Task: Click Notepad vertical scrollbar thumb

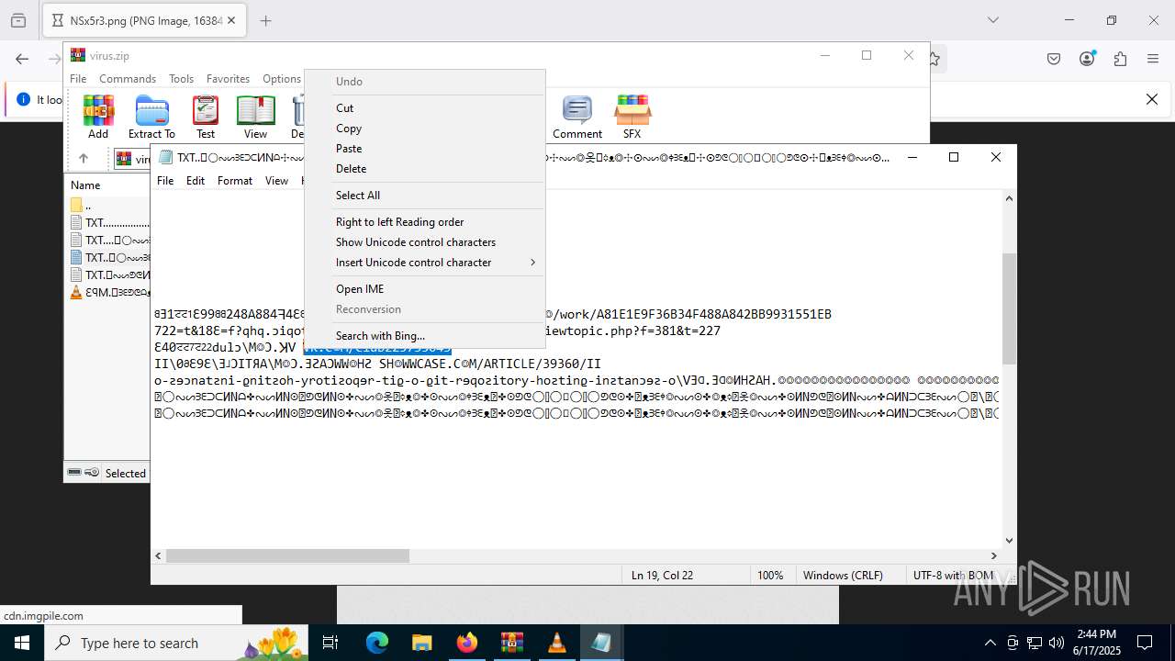Action: (x=1009, y=308)
